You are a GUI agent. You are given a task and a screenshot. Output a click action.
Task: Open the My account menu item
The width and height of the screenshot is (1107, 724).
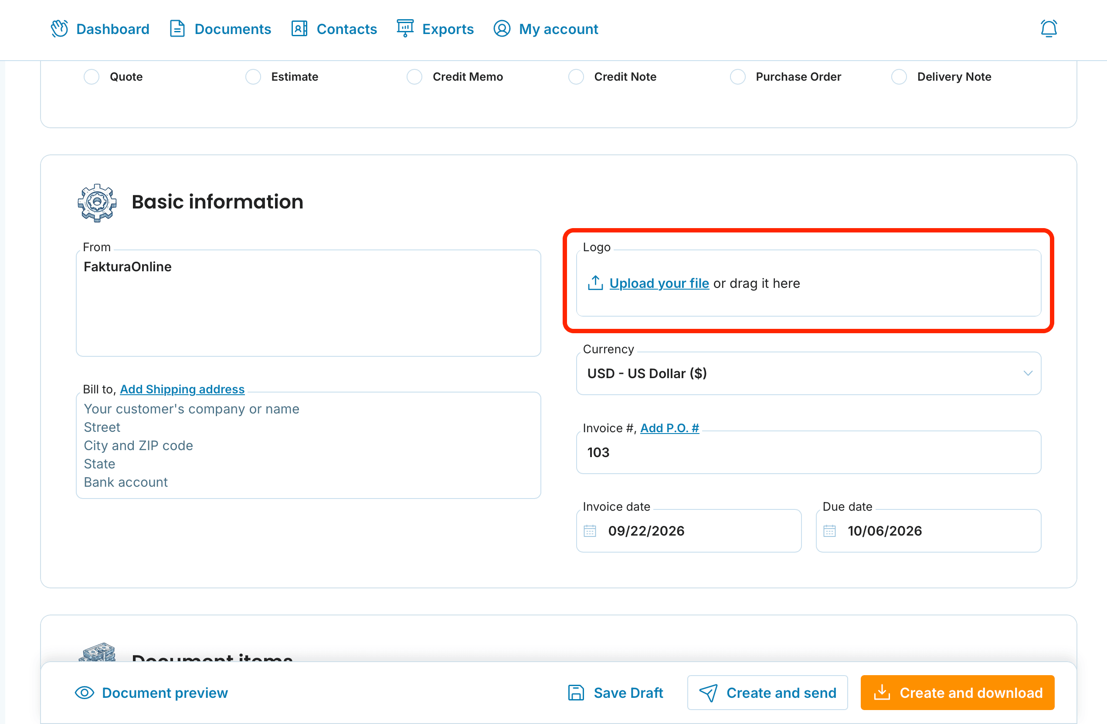pos(546,29)
